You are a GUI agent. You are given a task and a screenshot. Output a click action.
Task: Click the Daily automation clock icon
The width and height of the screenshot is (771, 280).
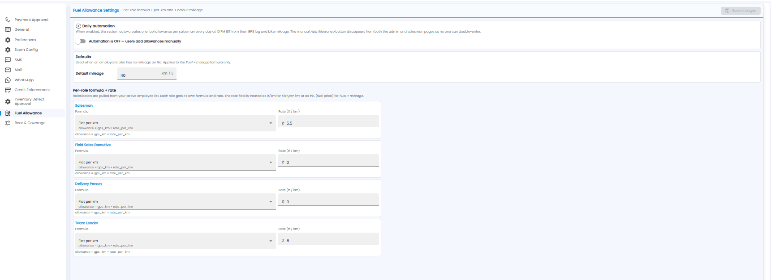78,26
